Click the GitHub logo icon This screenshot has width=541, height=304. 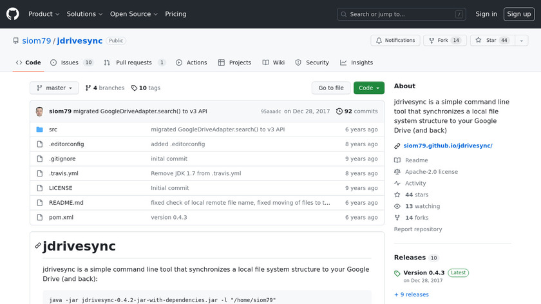pyautogui.click(x=13, y=14)
